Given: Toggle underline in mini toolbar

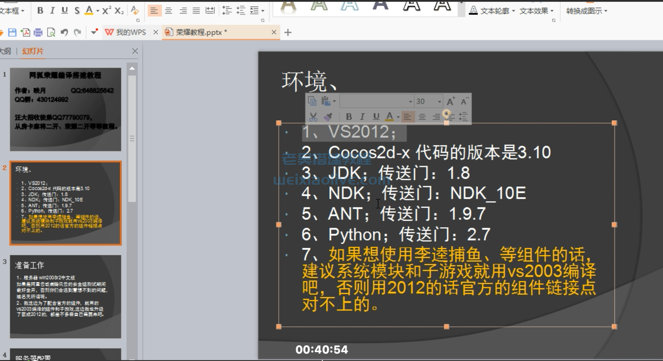Looking at the screenshot, I should [376, 117].
